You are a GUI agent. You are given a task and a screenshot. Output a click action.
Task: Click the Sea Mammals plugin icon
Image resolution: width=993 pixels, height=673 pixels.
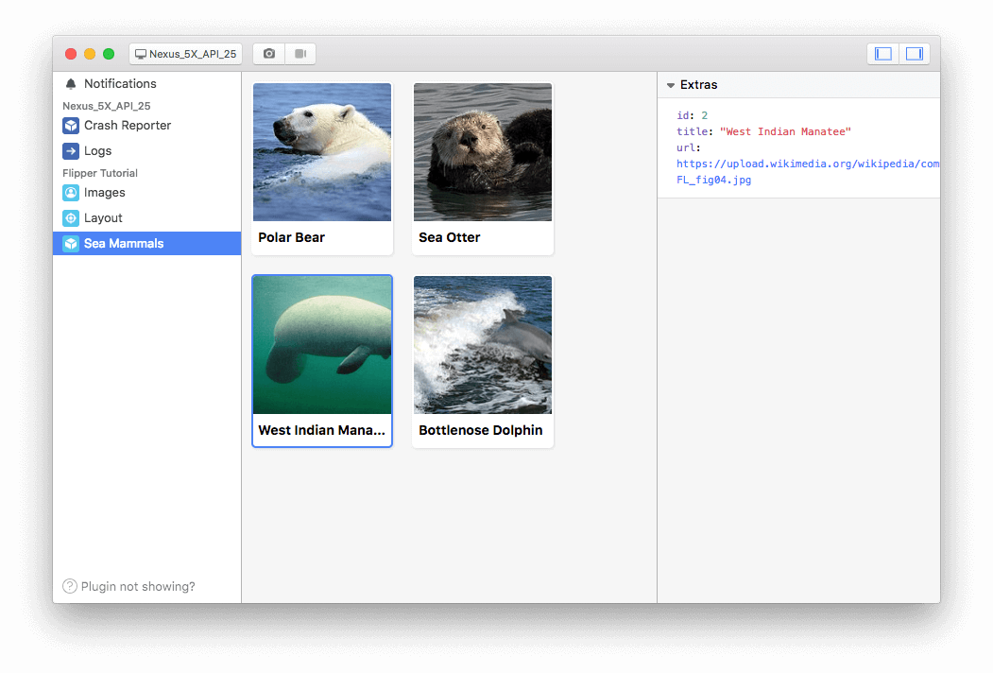(x=71, y=243)
